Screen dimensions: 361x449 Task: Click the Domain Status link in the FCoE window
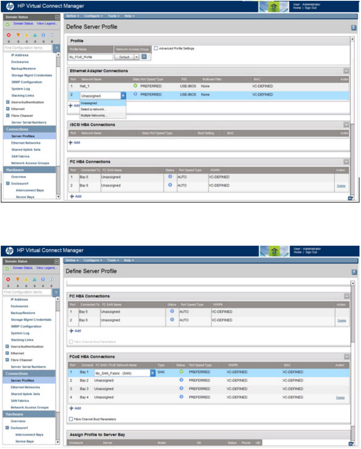coord(23,268)
